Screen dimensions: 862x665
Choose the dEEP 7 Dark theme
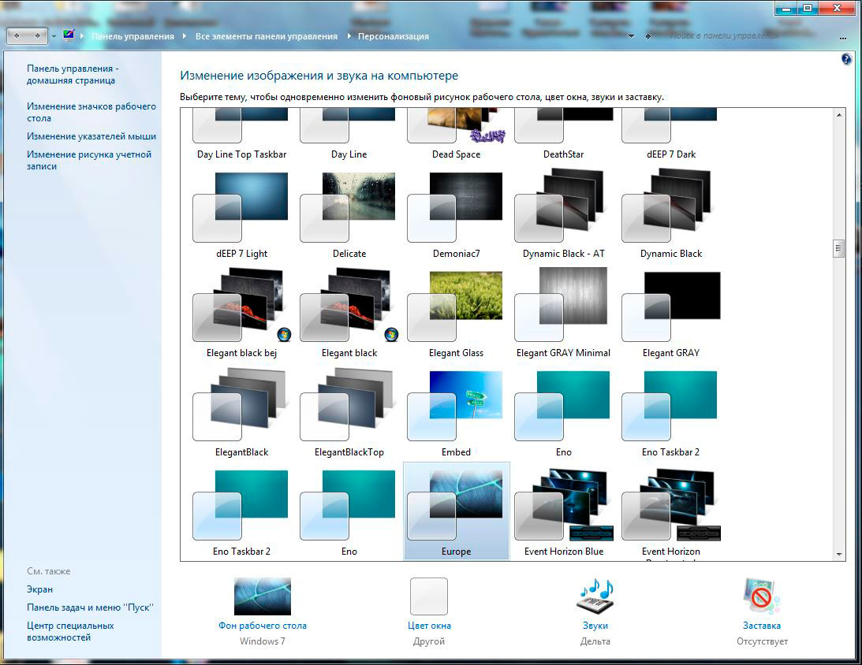coord(670,135)
